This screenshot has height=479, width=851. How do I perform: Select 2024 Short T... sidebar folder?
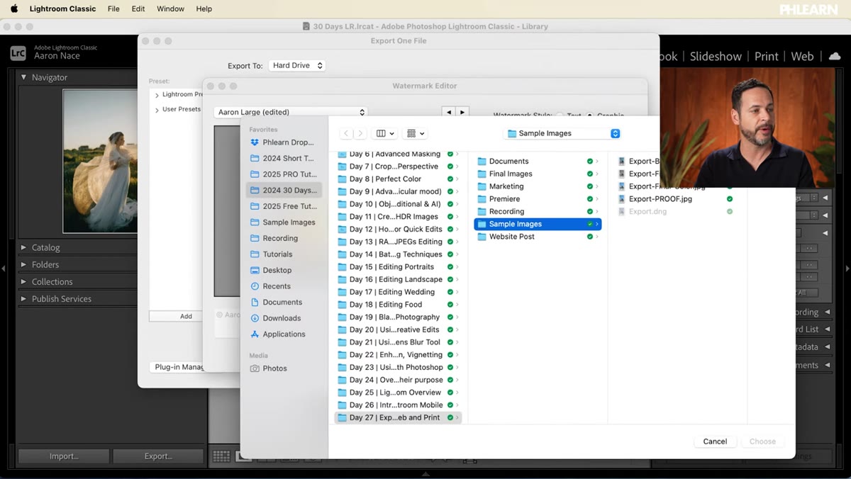282,158
